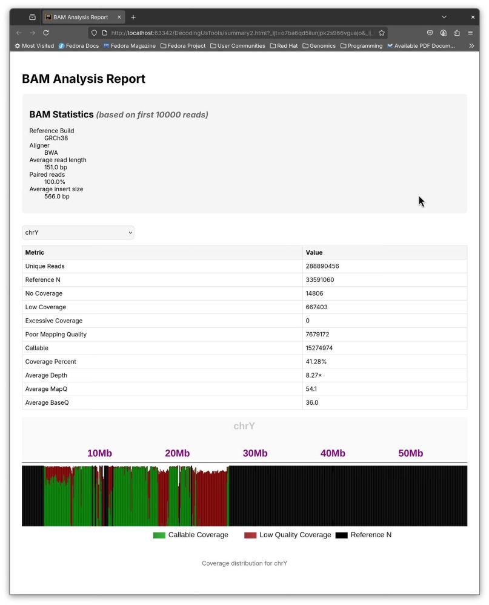Click the Callable value 15274974
The height and width of the screenshot is (605, 489).
pyautogui.click(x=319, y=348)
